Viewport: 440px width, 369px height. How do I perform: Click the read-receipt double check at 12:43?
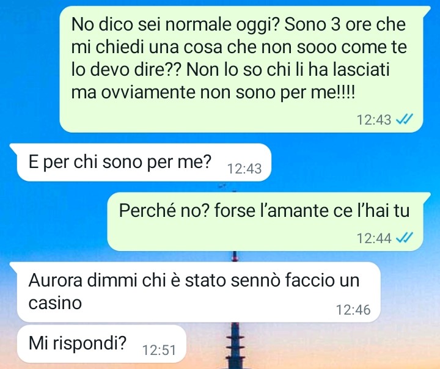click(404, 120)
